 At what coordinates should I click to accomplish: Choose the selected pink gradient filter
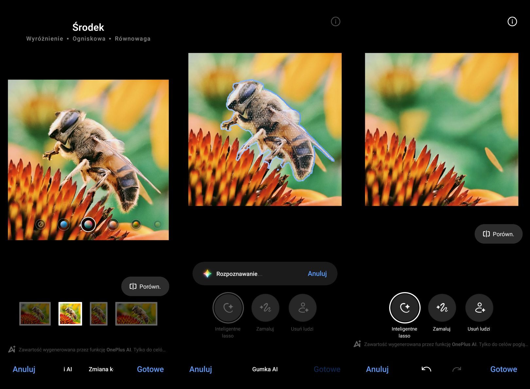point(88,224)
